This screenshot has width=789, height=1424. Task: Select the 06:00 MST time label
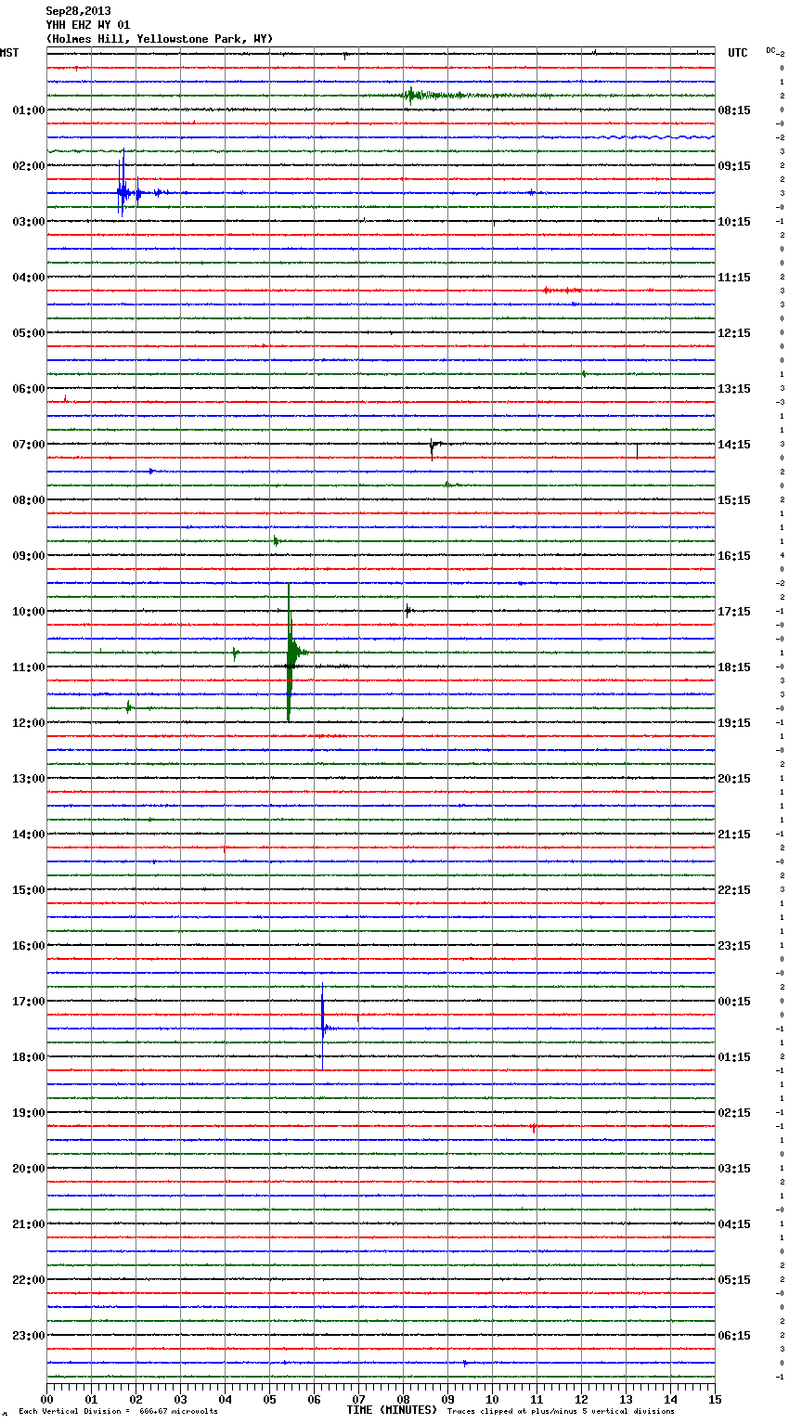click(x=28, y=389)
